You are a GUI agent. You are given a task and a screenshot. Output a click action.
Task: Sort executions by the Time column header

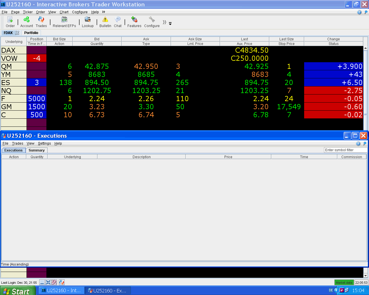pyautogui.click(x=304, y=157)
